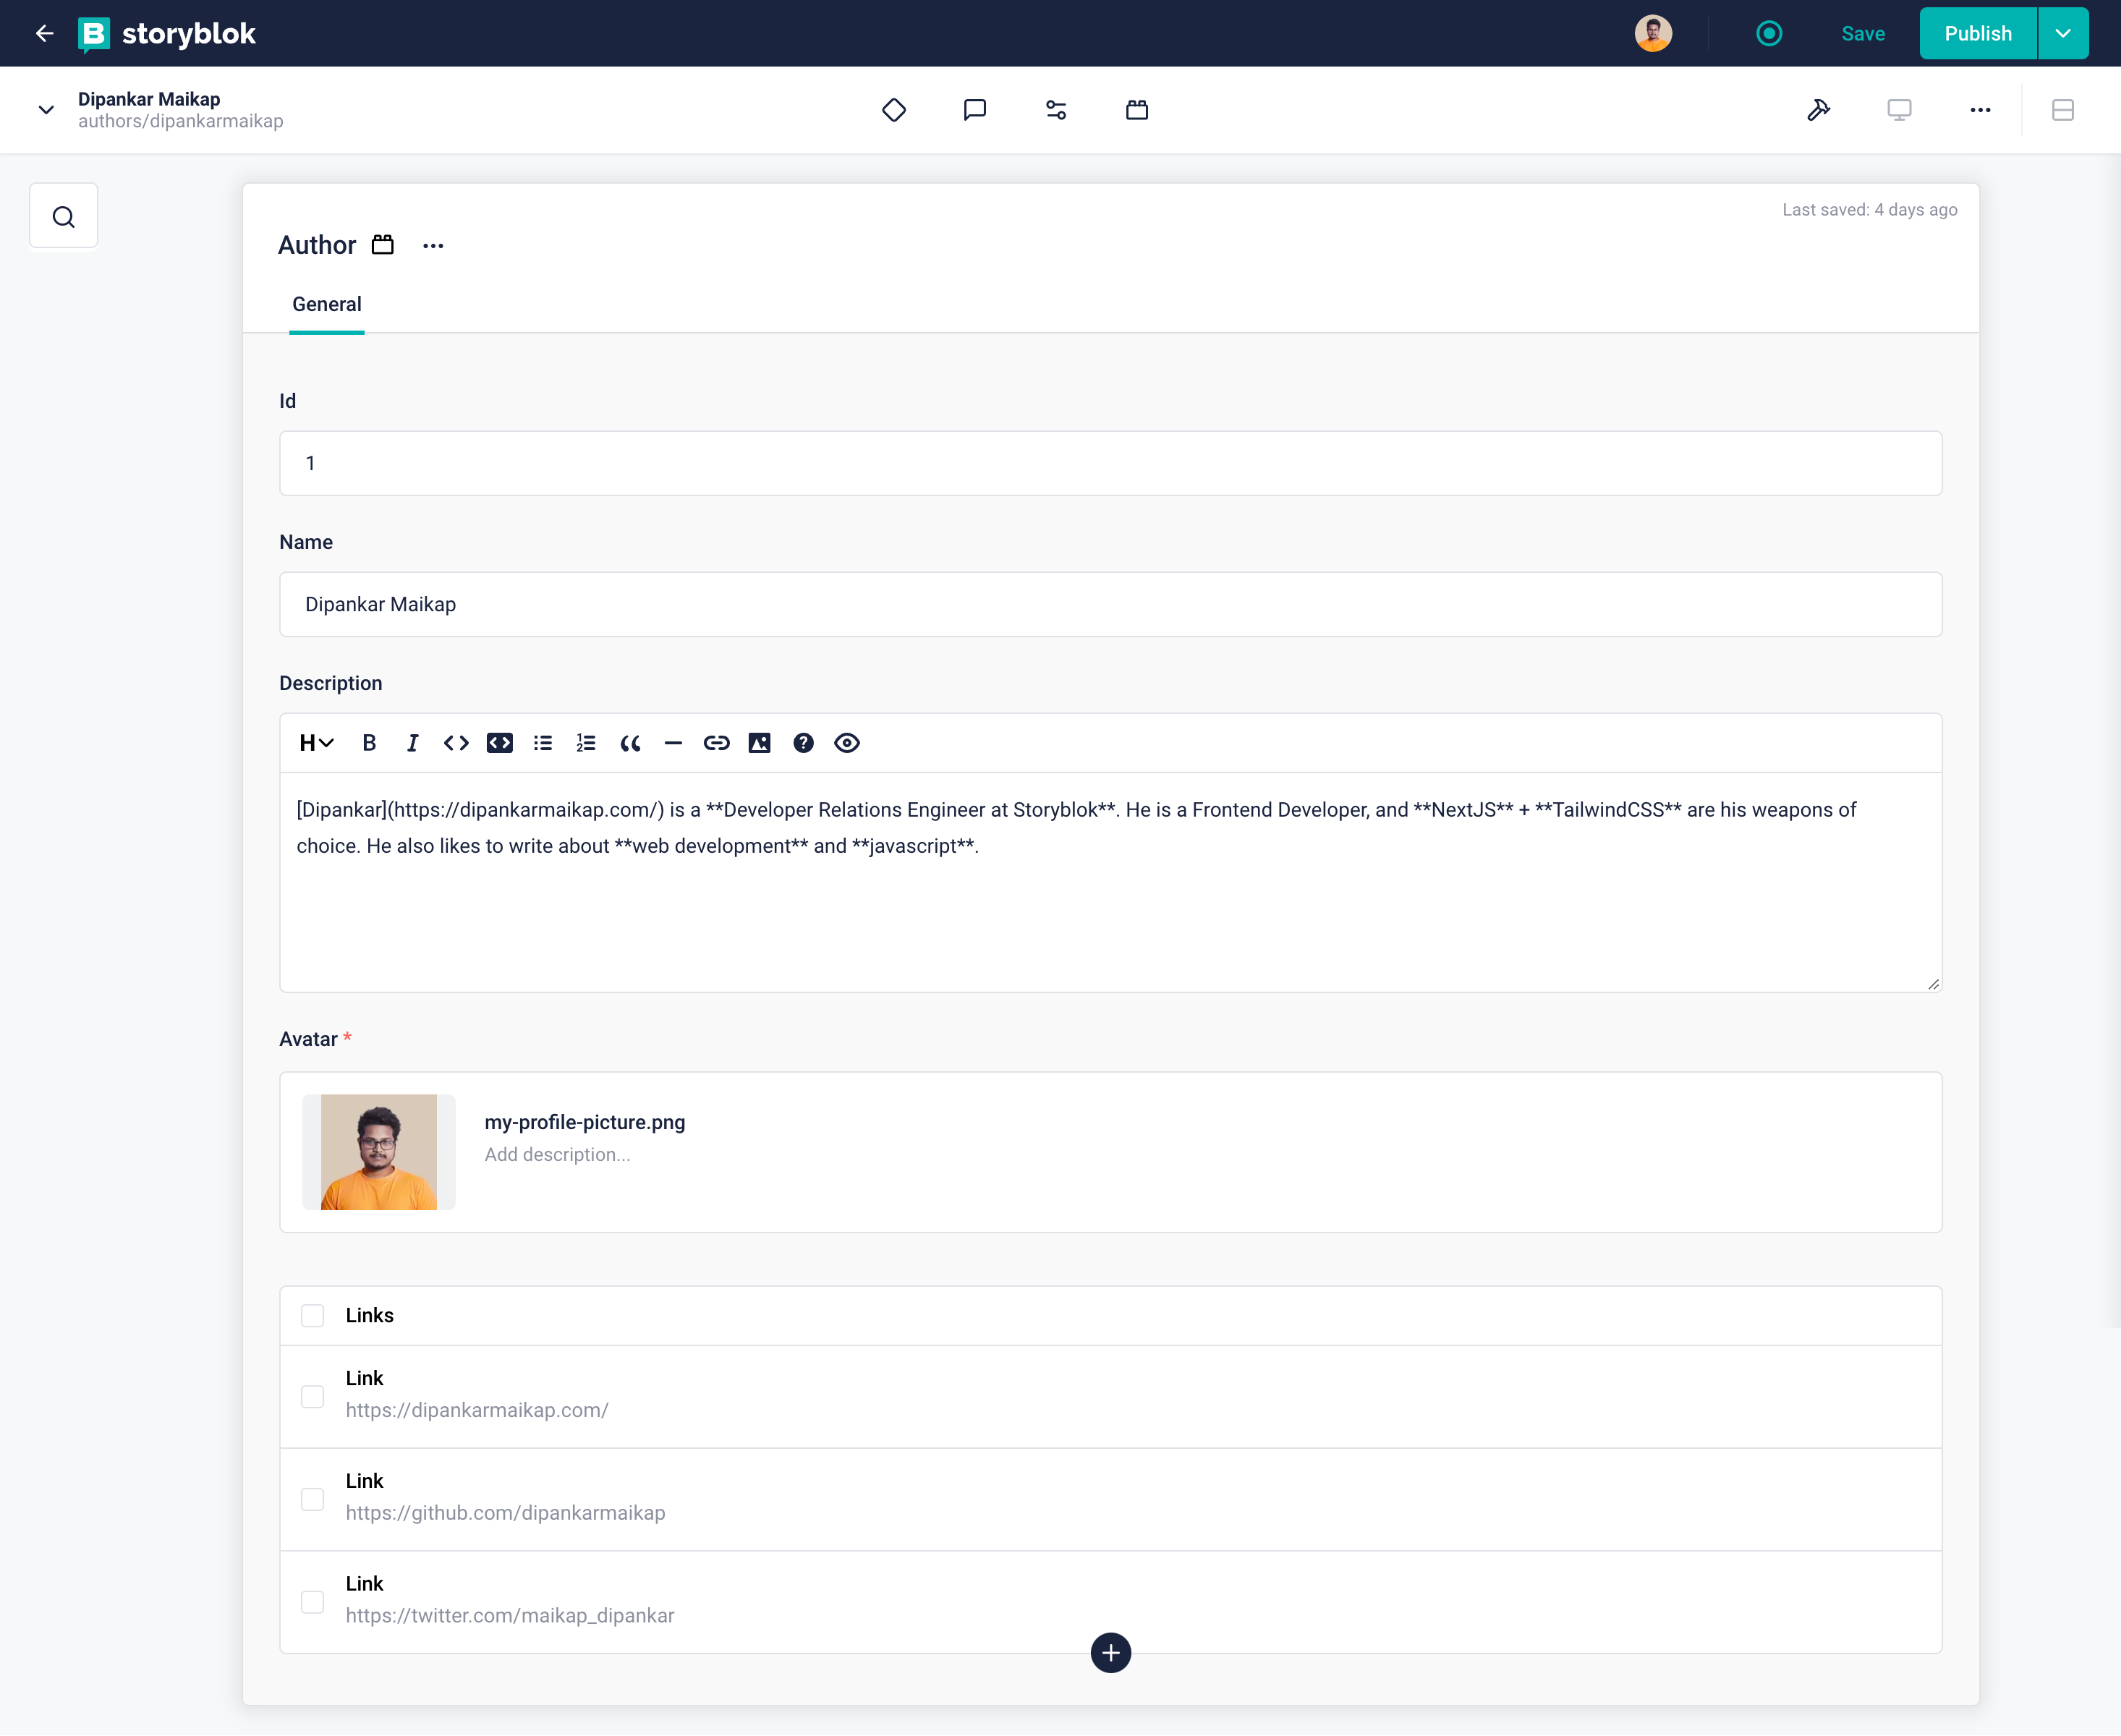Open the calendar icon in top toolbar
The width and height of the screenshot is (2121, 1736).
point(1137,110)
